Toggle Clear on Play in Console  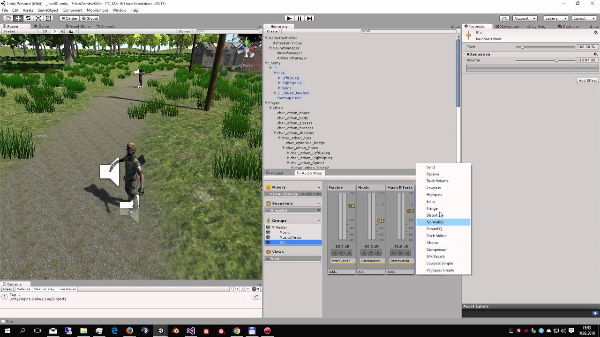44,289
